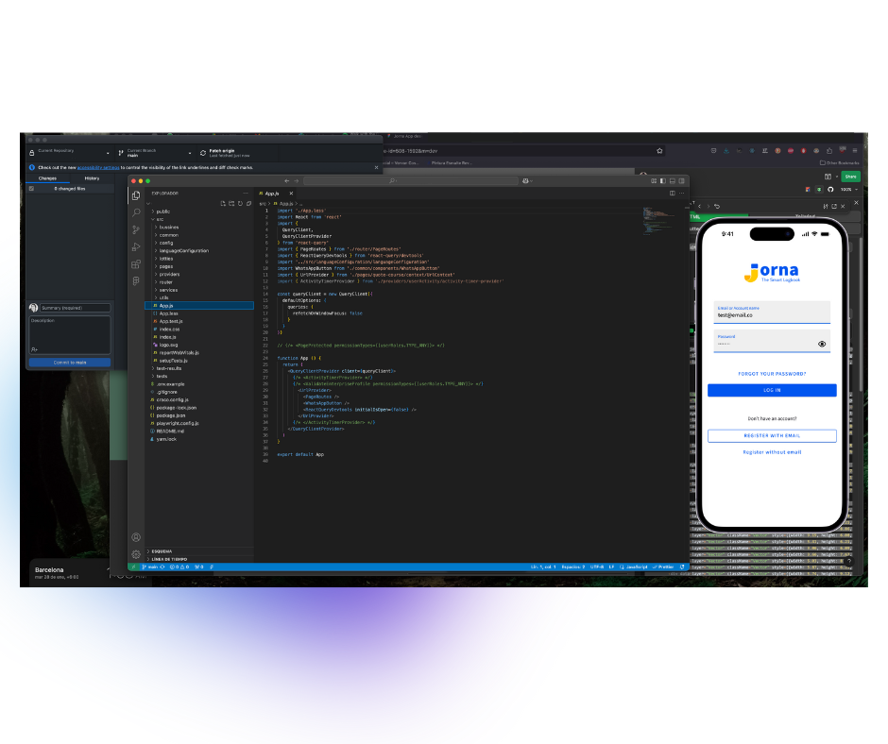
Task: Click the LOG IN button in Jorna app
Action: [x=772, y=390]
